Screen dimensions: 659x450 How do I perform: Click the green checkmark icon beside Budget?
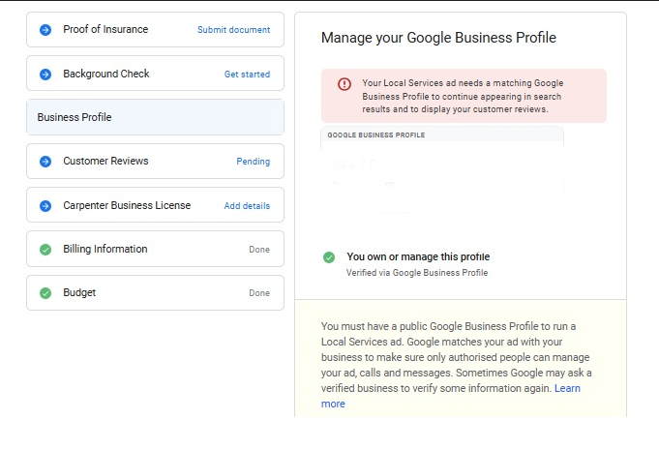[x=45, y=293]
